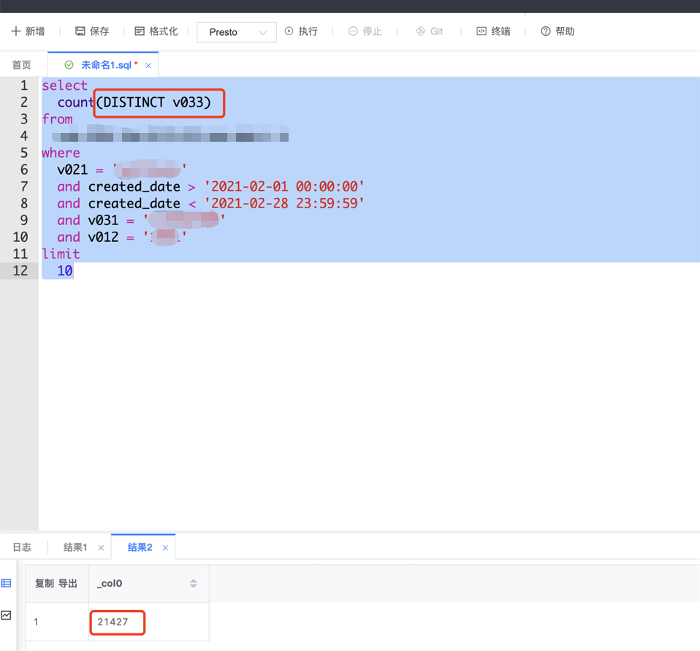
Task: Switch to chart view icon in results sidebar
Action: coord(7,615)
